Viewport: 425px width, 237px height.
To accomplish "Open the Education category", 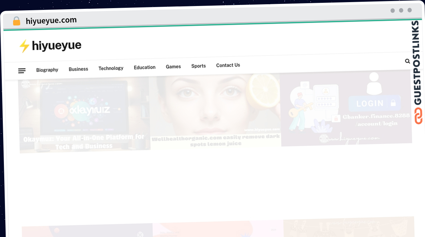I will 144,67.
